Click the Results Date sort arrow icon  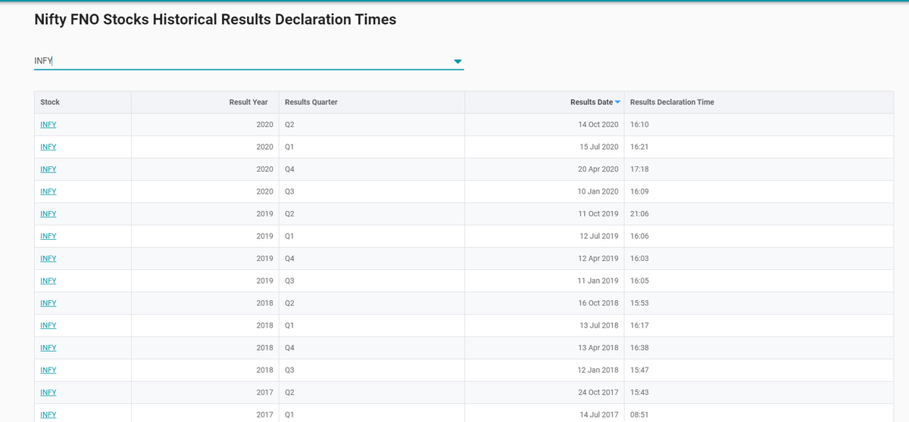pyautogui.click(x=617, y=102)
